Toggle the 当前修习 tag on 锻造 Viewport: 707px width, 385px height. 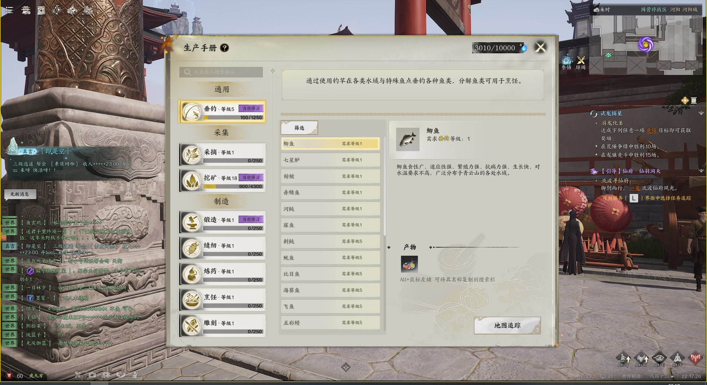point(251,219)
